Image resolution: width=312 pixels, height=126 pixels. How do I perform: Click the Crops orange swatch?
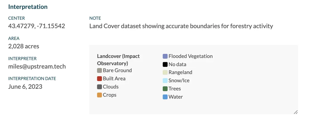point(99,95)
